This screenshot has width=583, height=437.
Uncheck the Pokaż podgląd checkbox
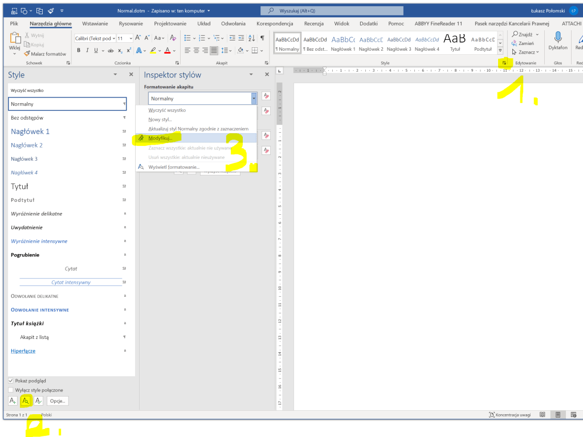tap(11, 381)
